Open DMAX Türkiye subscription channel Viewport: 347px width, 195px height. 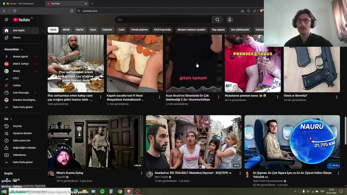coord(21,64)
